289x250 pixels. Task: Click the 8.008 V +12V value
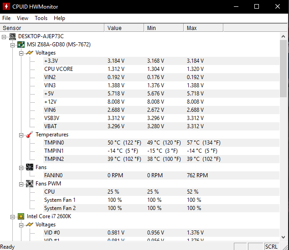click(x=116, y=102)
